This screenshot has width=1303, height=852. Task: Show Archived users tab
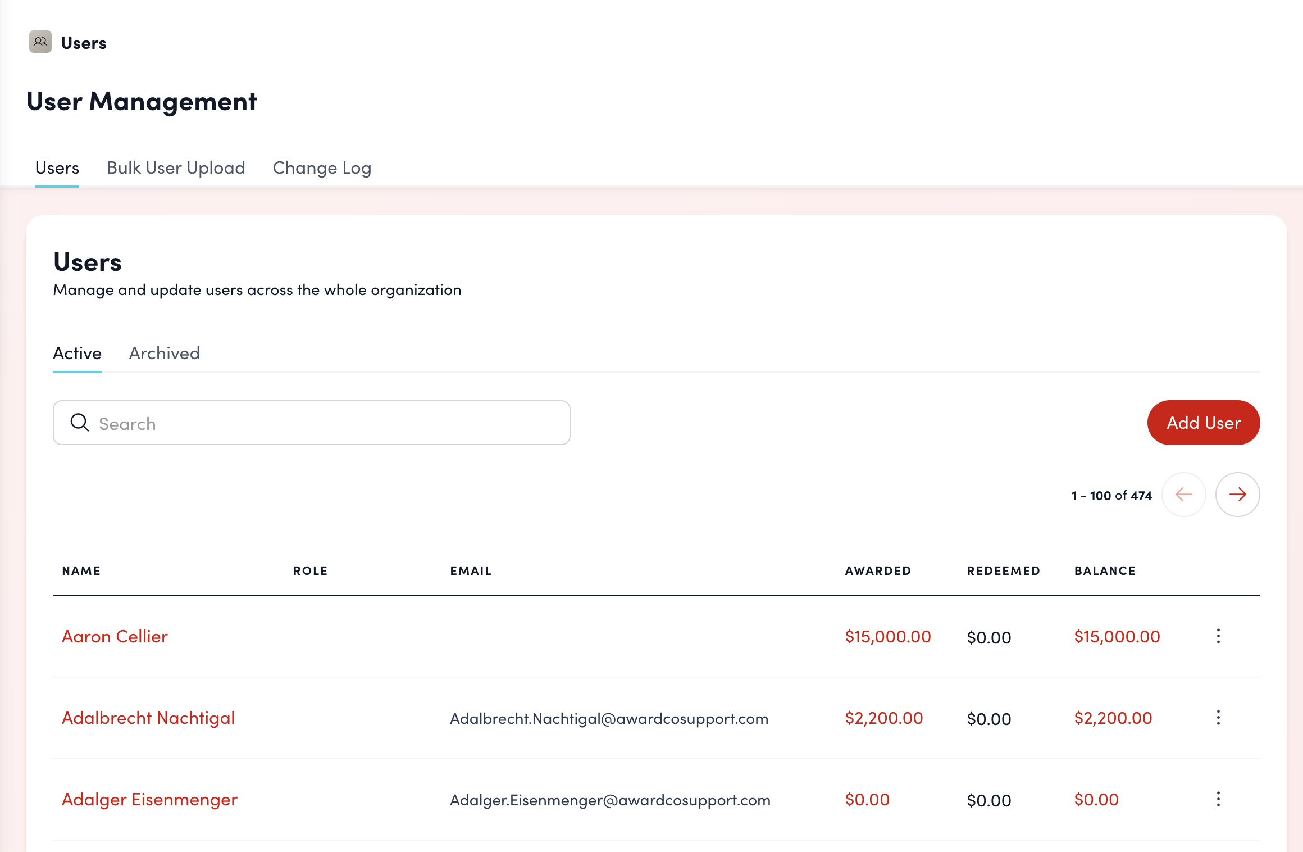click(164, 354)
